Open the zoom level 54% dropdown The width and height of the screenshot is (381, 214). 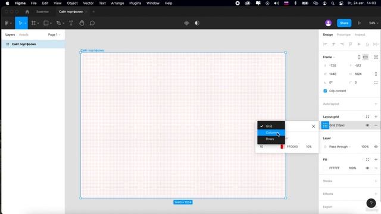point(373,23)
